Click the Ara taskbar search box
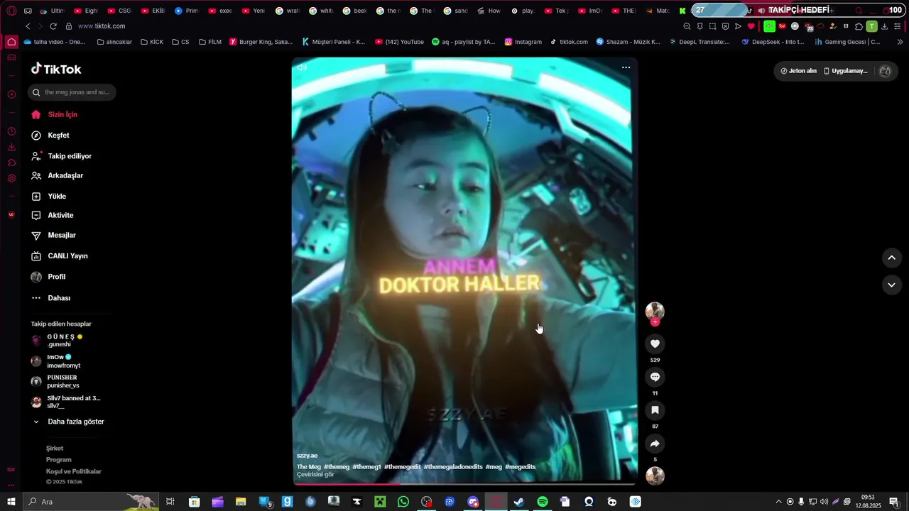This screenshot has width=909, height=511. (91, 502)
